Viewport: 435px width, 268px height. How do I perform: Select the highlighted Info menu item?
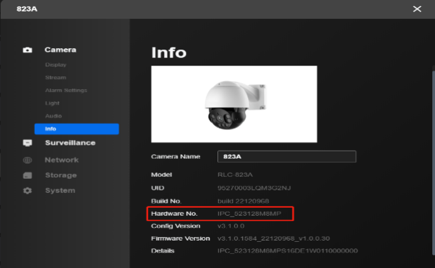[76, 129]
